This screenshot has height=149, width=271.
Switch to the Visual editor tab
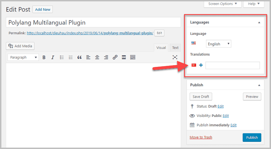pos(161,48)
